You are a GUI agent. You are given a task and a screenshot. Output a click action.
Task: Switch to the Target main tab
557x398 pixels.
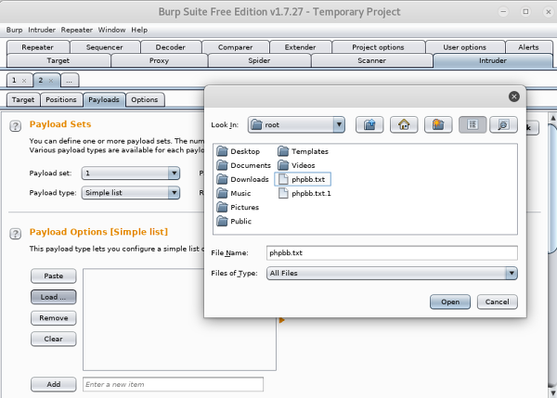point(58,60)
